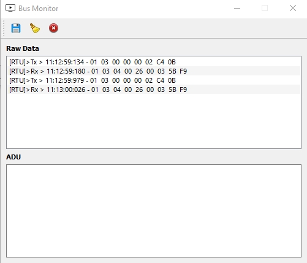Click the Raw Data heading label
Viewport: 307px width, 263px height.
(23, 48)
